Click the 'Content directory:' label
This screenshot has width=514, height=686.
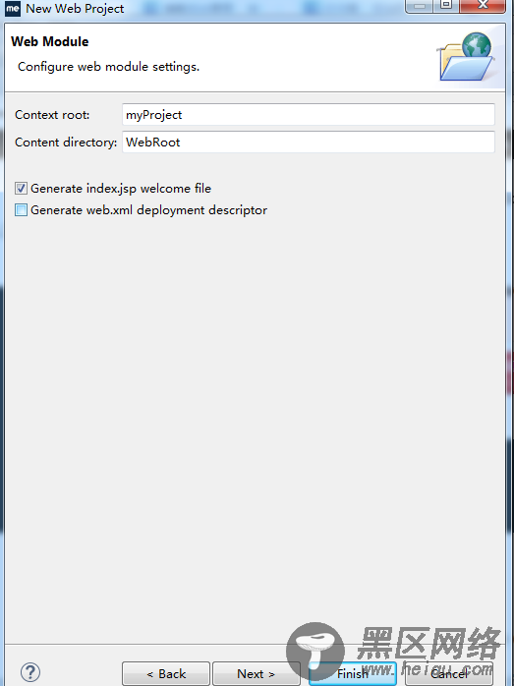[66, 143]
